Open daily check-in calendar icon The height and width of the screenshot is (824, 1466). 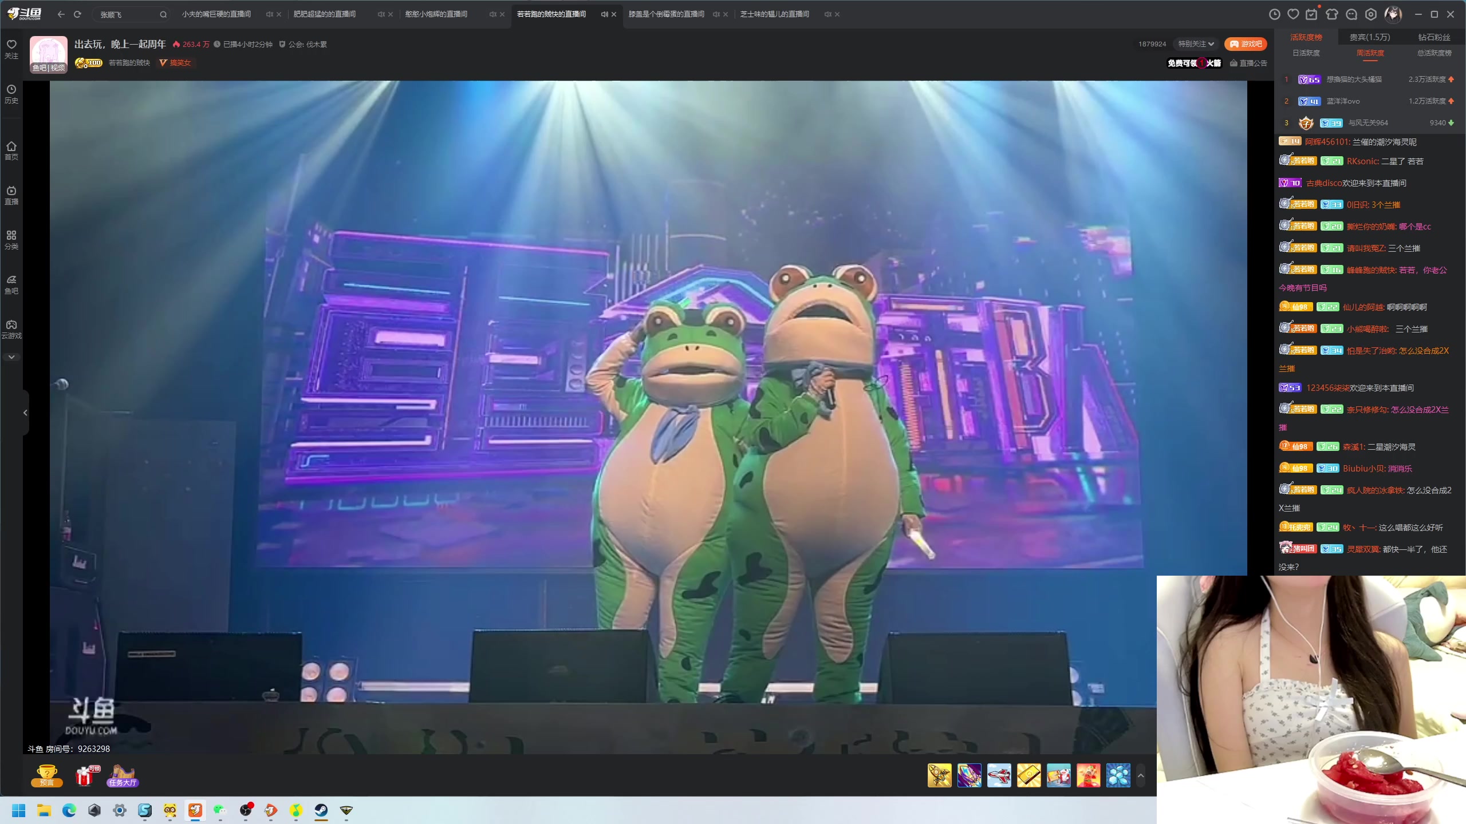pos(1311,14)
